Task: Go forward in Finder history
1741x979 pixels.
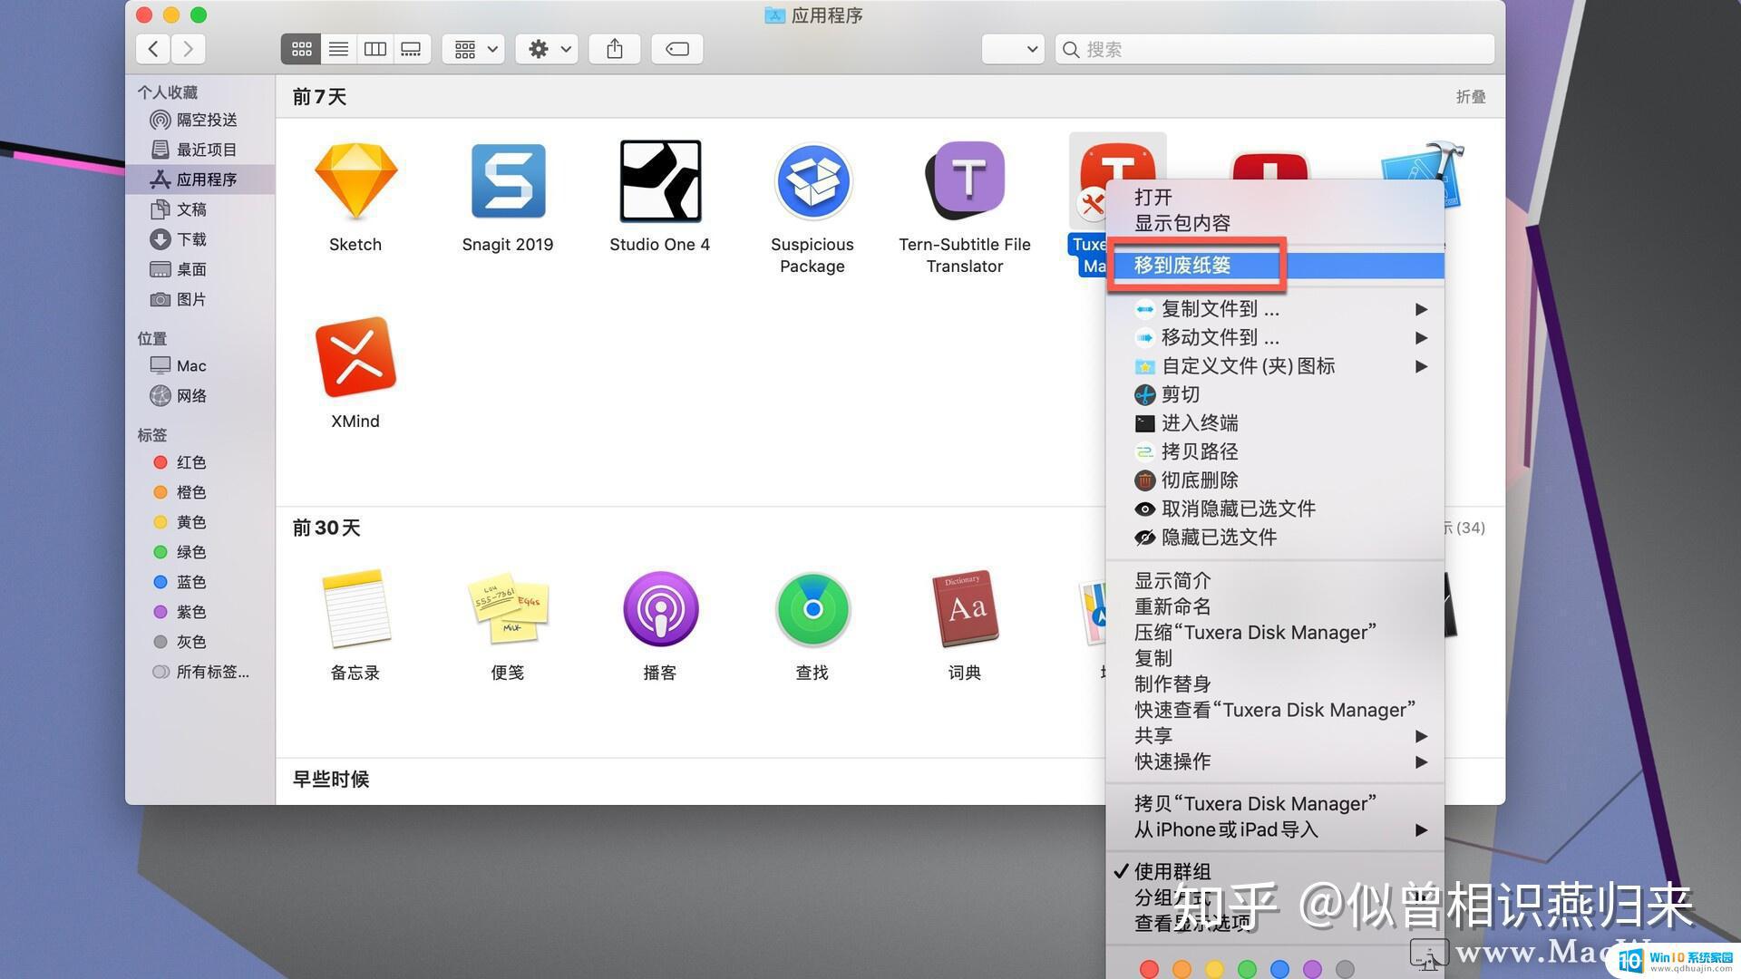Action: click(188, 49)
